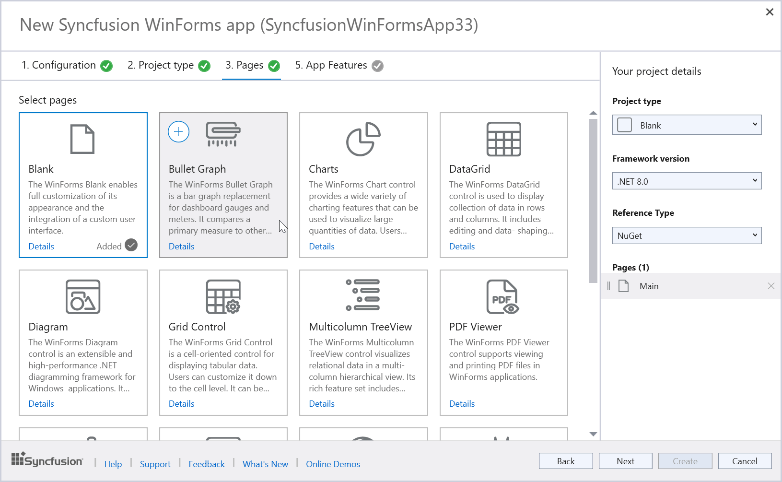Expand the Framework version .NET 8.0 dropdown

tap(687, 181)
